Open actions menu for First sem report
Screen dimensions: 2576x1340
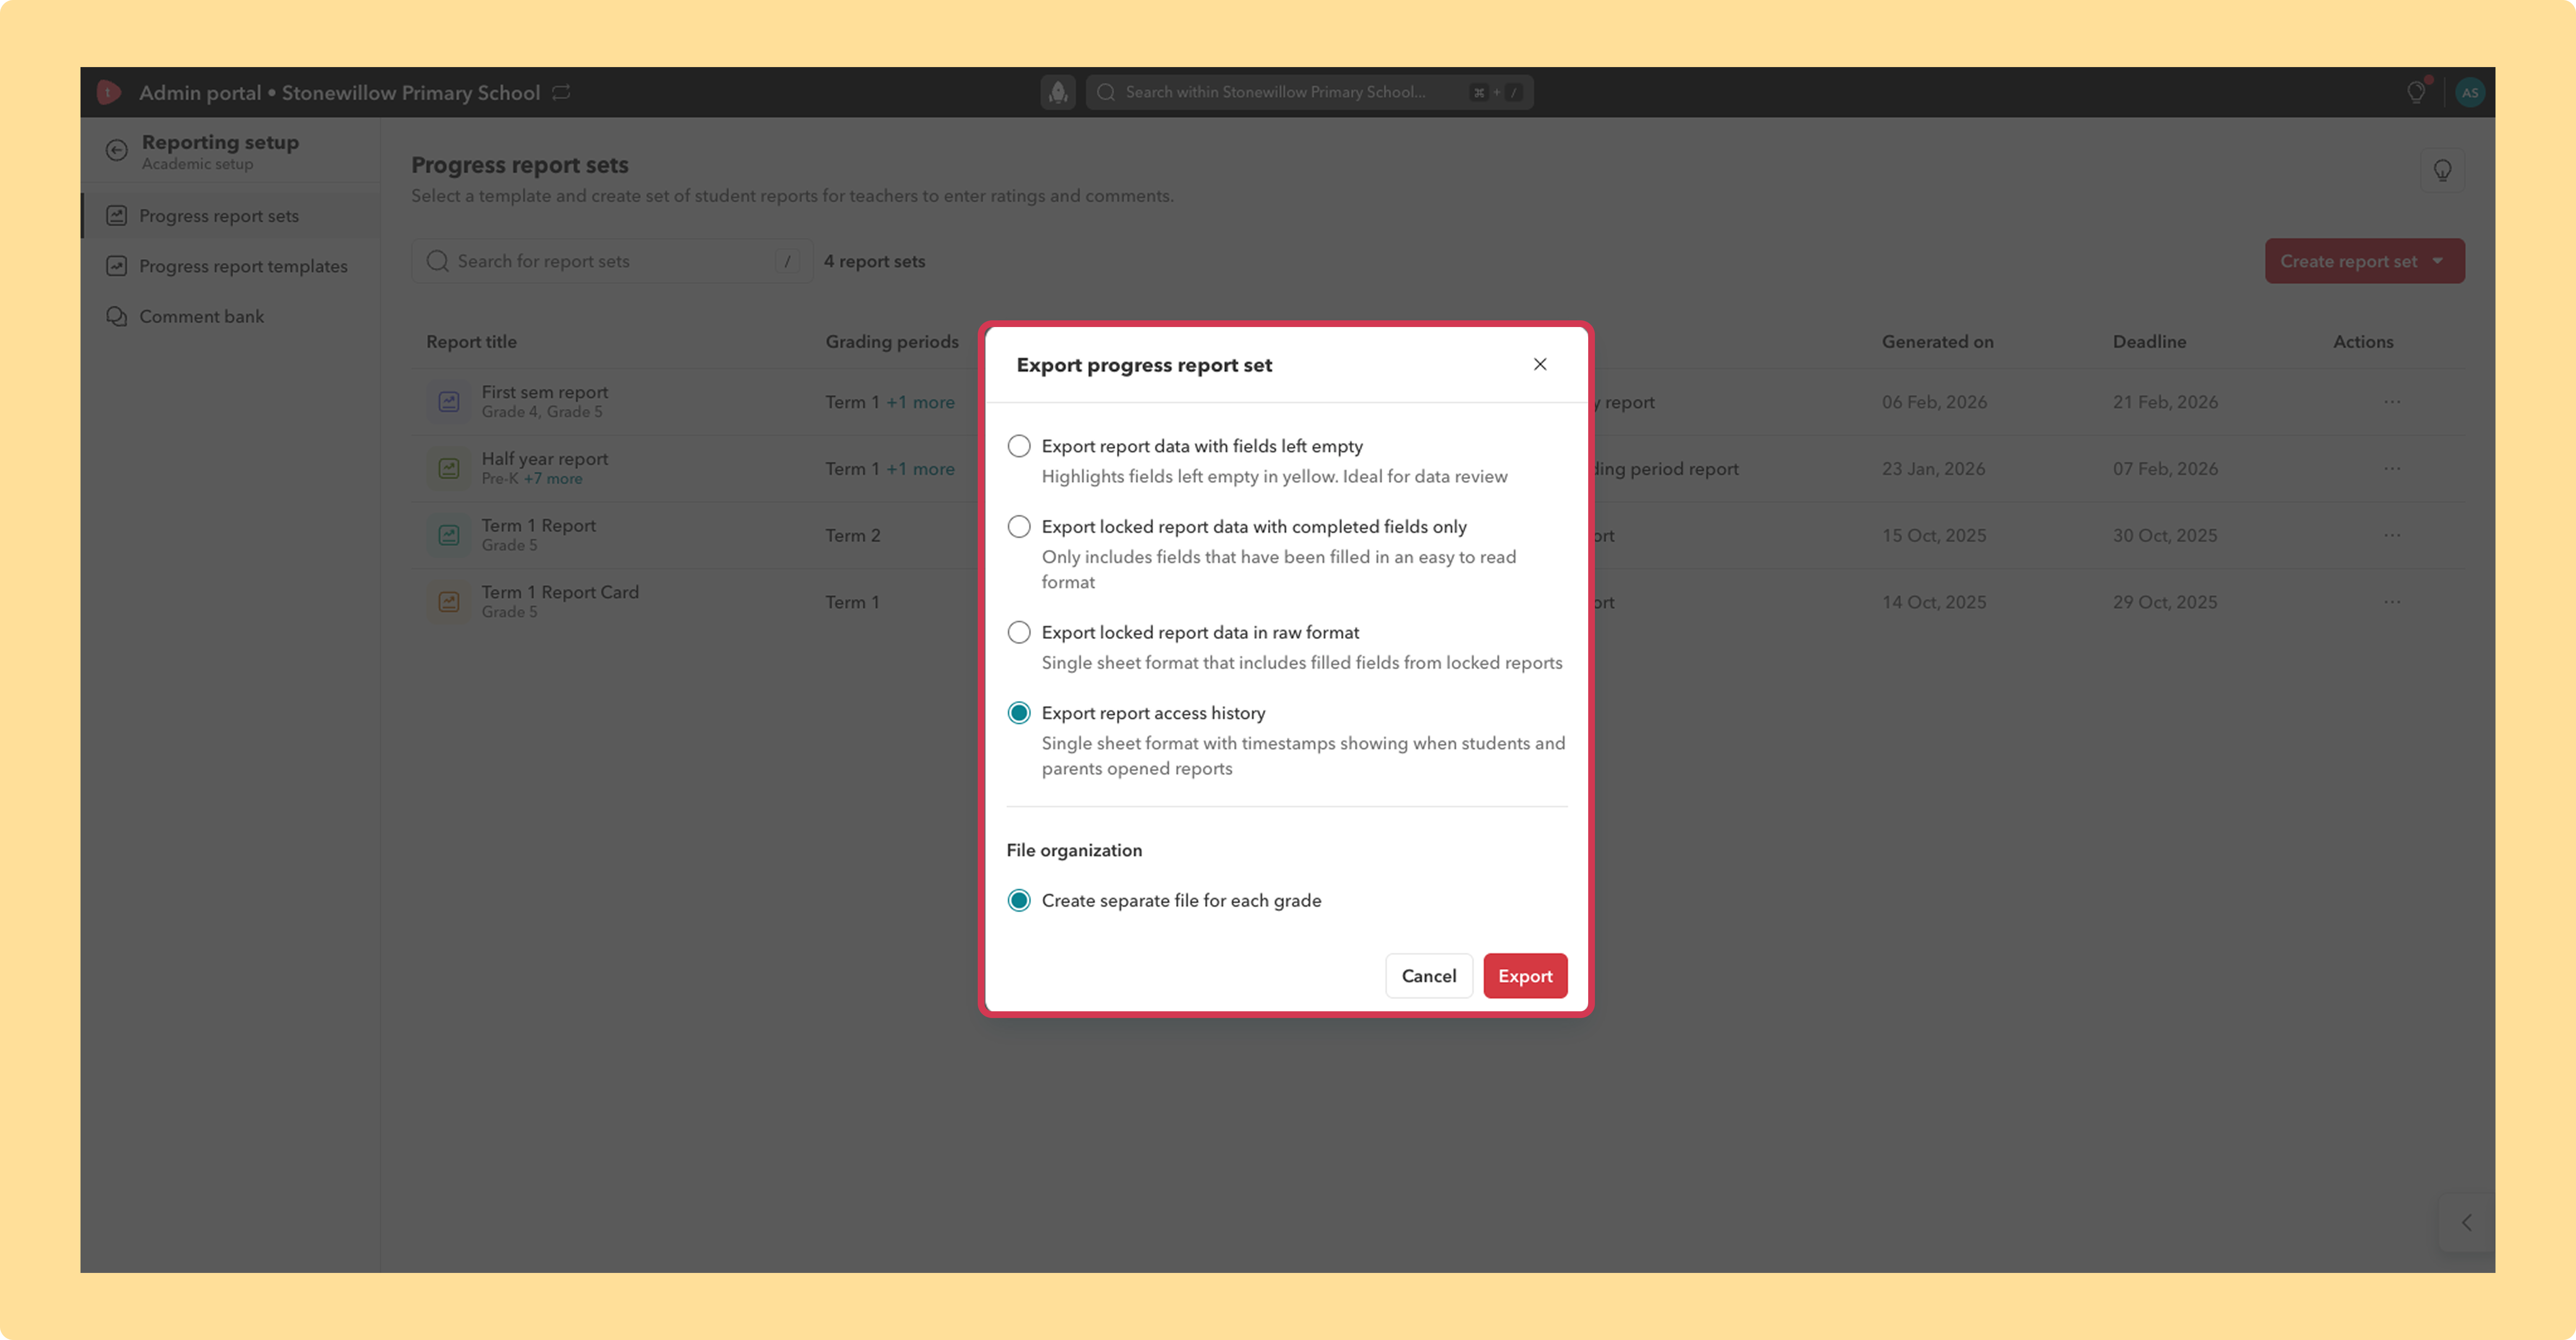pyautogui.click(x=2392, y=402)
